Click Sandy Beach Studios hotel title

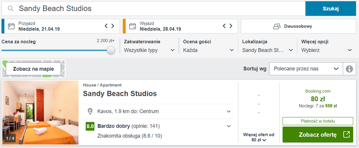point(120,94)
